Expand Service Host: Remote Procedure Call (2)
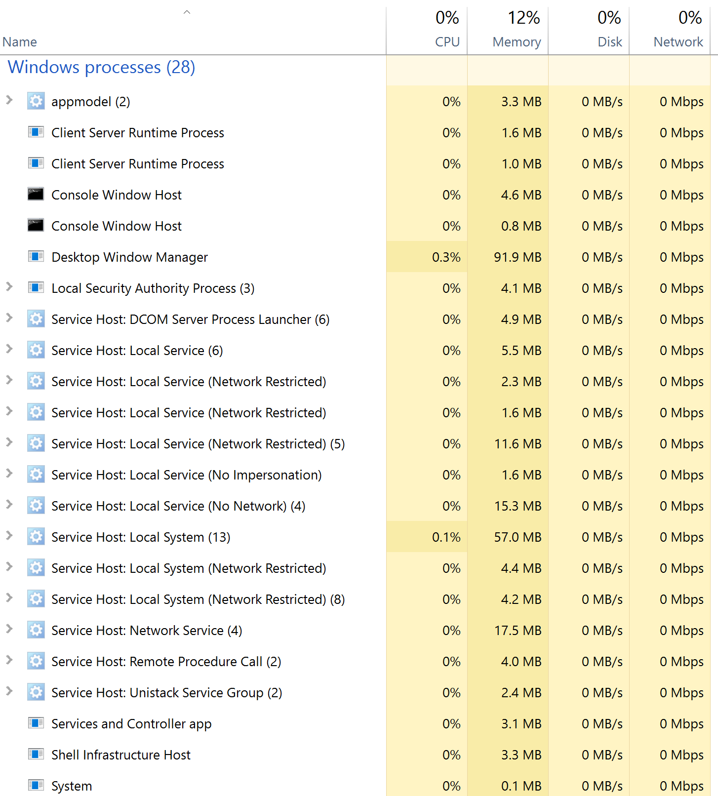The image size is (718, 796). point(9,660)
